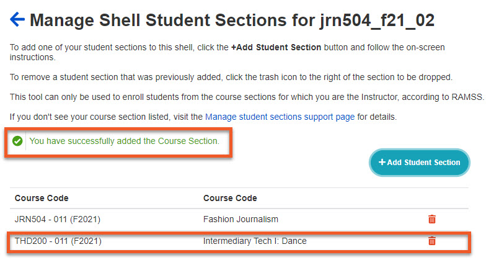Click the right Course Code column header
Image resolution: width=499 pixels, height=265 pixels.
[x=230, y=198]
